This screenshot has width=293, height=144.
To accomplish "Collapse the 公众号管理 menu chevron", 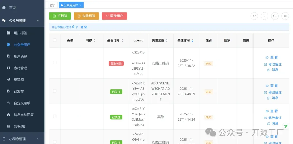I will coord(38,21).
